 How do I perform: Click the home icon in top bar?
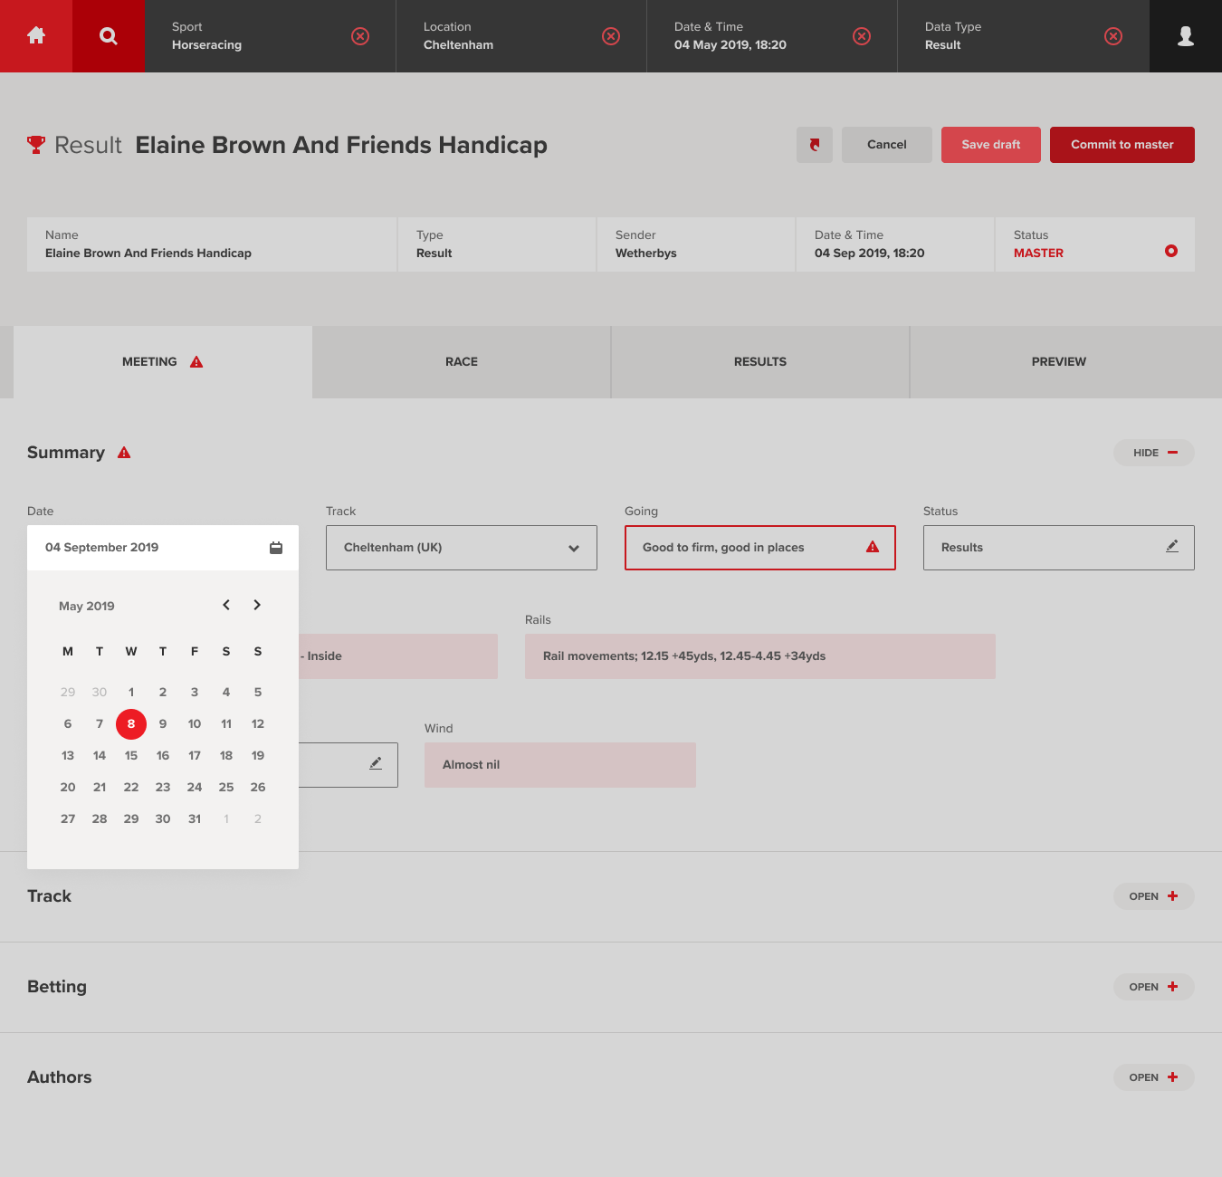36,36
